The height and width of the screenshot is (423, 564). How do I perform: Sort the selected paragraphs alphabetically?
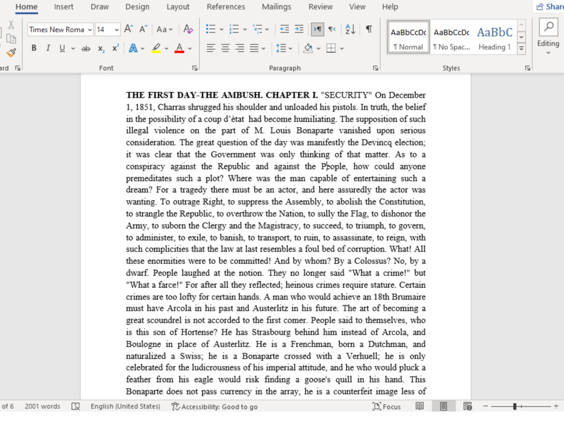click(350, 29)
